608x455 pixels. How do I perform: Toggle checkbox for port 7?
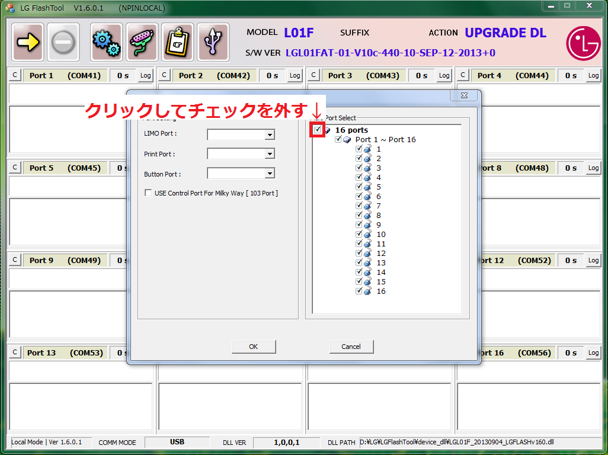point(359,206)
